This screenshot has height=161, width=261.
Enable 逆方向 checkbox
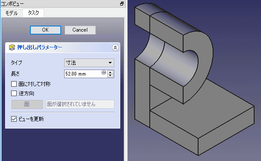pyautogui.click(x=14, y=94)
